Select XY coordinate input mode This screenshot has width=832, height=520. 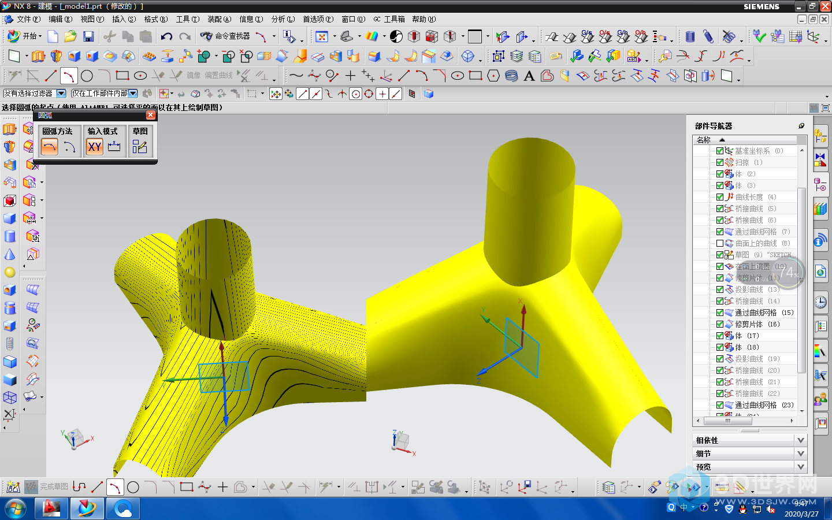point(95,147)
